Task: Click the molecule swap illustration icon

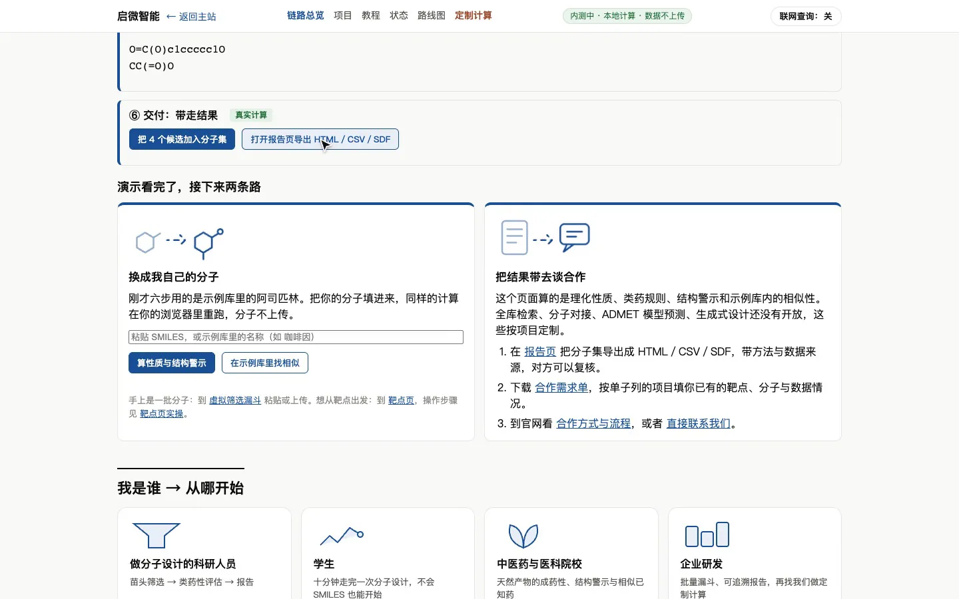Action: pyautogui.click(x=179, y=244)
